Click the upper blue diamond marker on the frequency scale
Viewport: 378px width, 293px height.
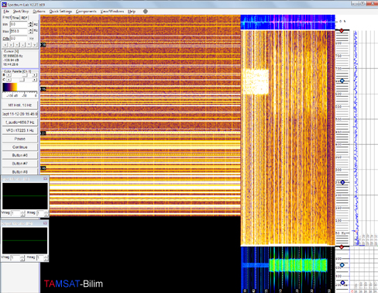pyautogui.click(x=342, y=81)
